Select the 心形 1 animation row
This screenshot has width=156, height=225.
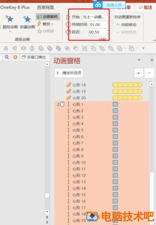[102, 104]
